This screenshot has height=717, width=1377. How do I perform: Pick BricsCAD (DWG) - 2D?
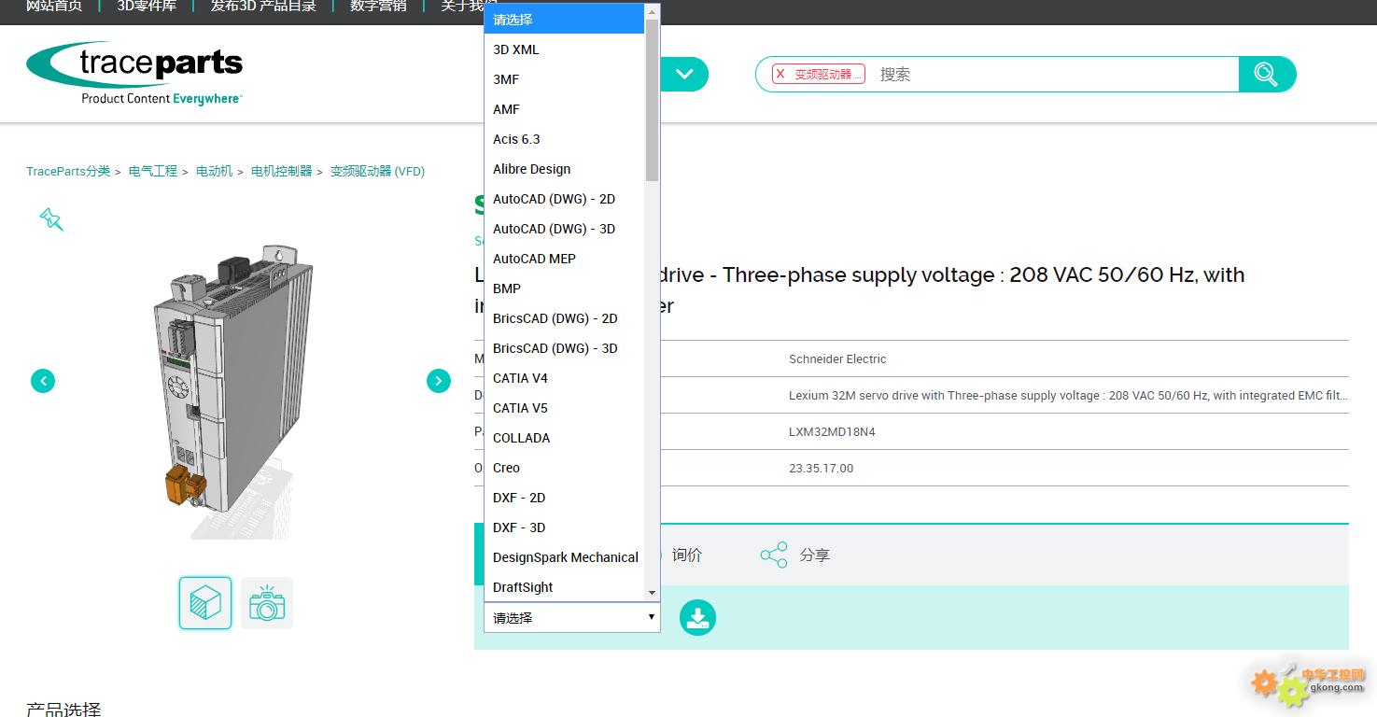pos(564,318)
